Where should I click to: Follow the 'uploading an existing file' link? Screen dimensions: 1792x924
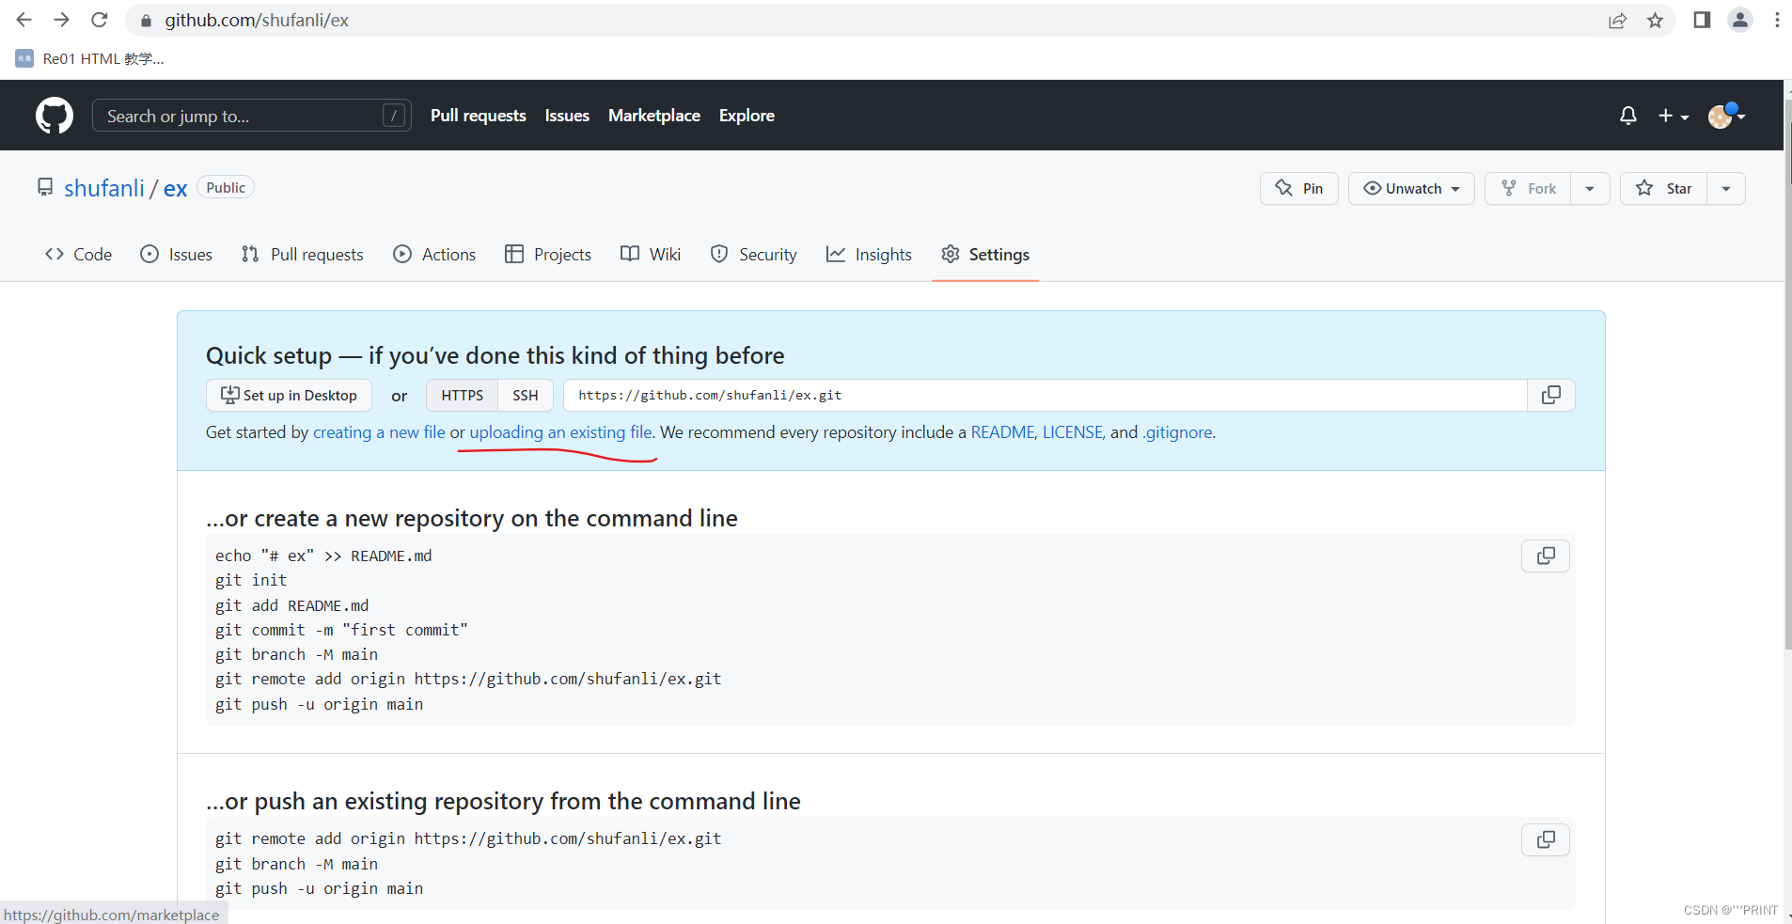pyautogui.click(x=560, y=432)
